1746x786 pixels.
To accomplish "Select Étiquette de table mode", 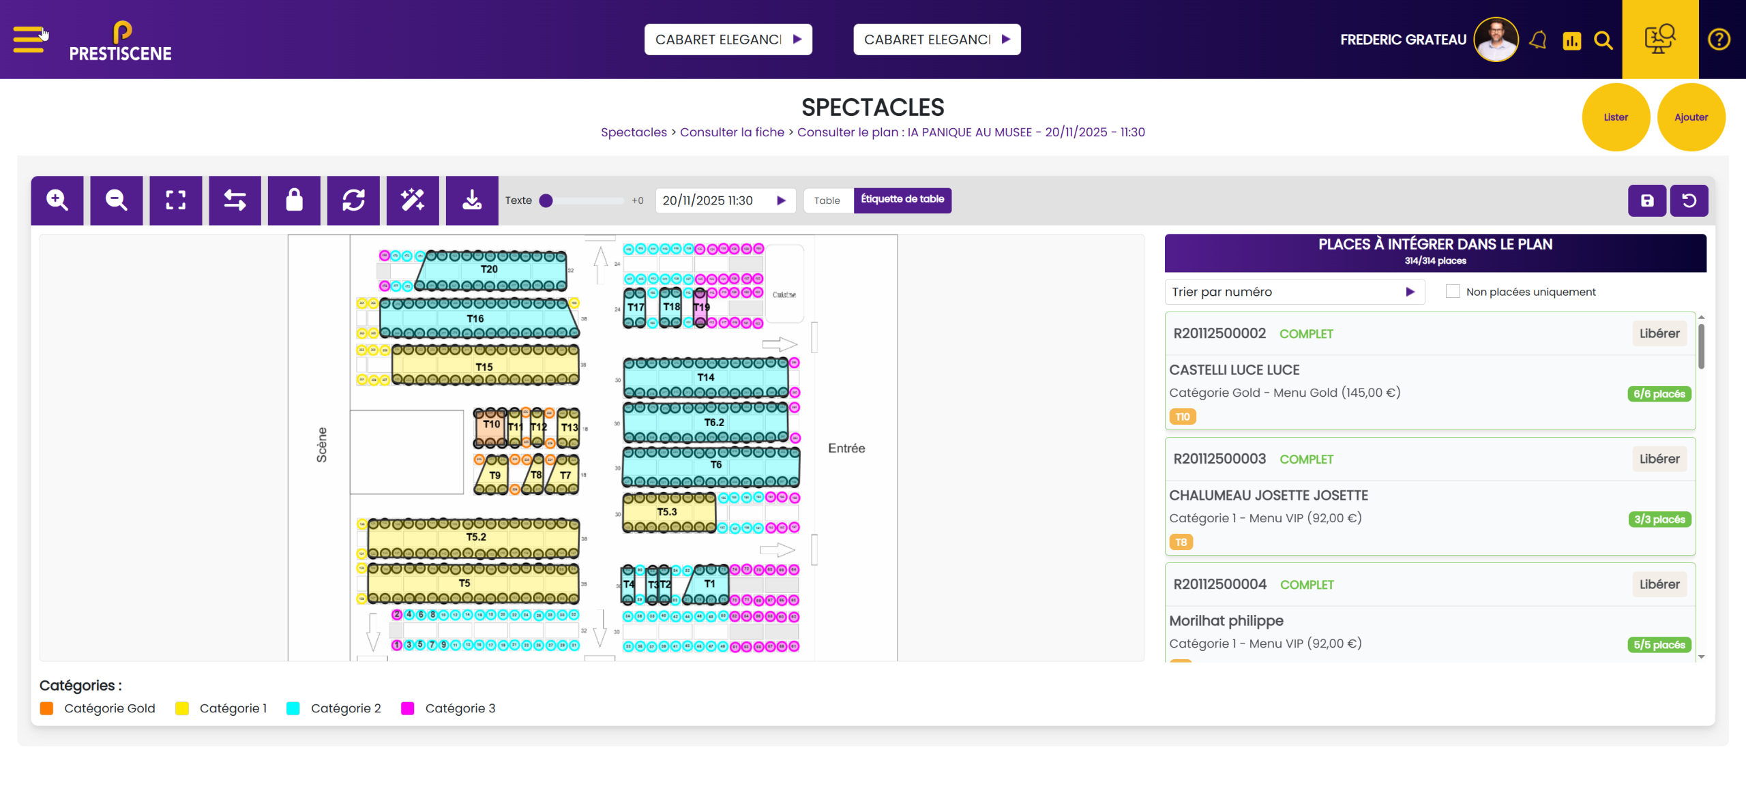I will pos(902,200).
